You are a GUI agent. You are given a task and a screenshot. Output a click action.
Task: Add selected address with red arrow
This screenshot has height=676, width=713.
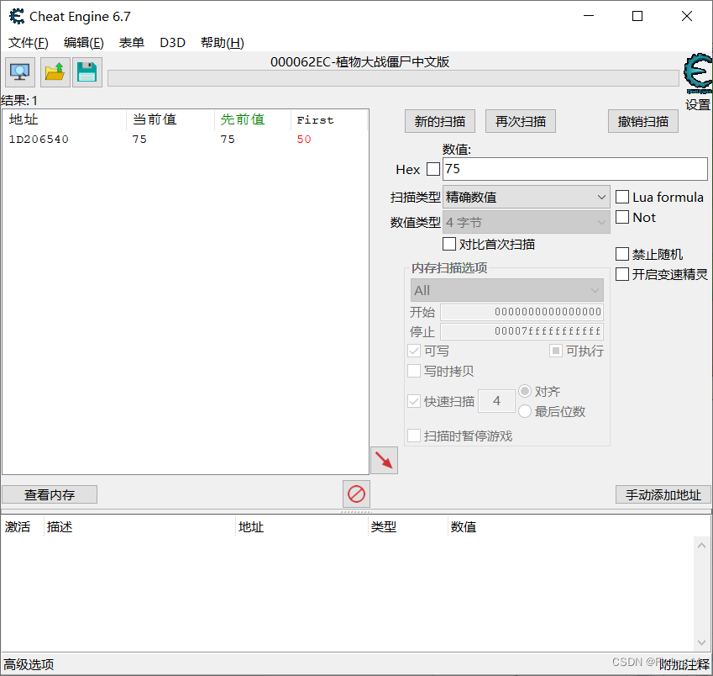pyautogui.click(x=383, y=460)
